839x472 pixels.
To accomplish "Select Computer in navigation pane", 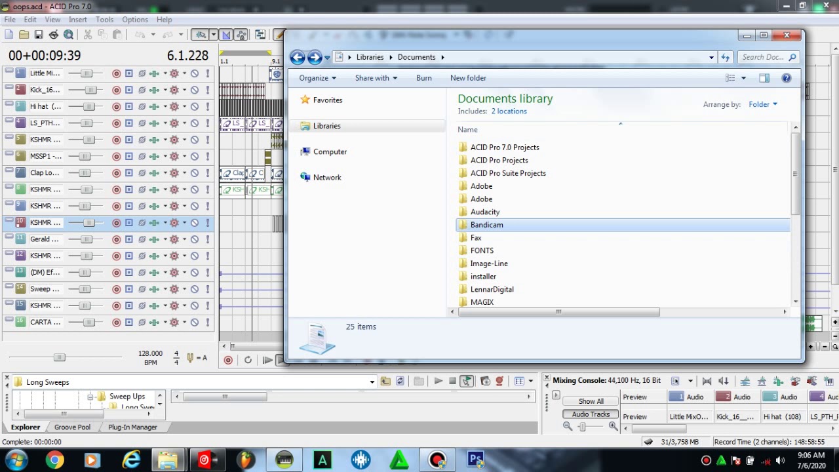I will point(330,151).
